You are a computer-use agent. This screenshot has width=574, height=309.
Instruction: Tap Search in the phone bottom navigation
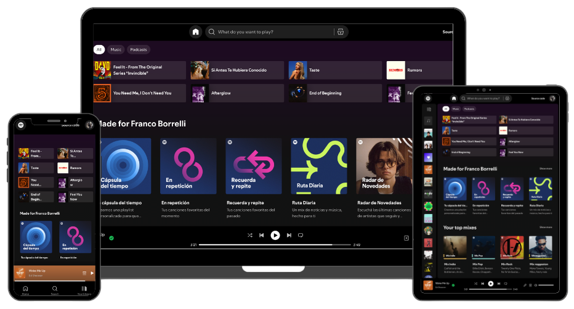pyautogui.click(x=55, y=290)
